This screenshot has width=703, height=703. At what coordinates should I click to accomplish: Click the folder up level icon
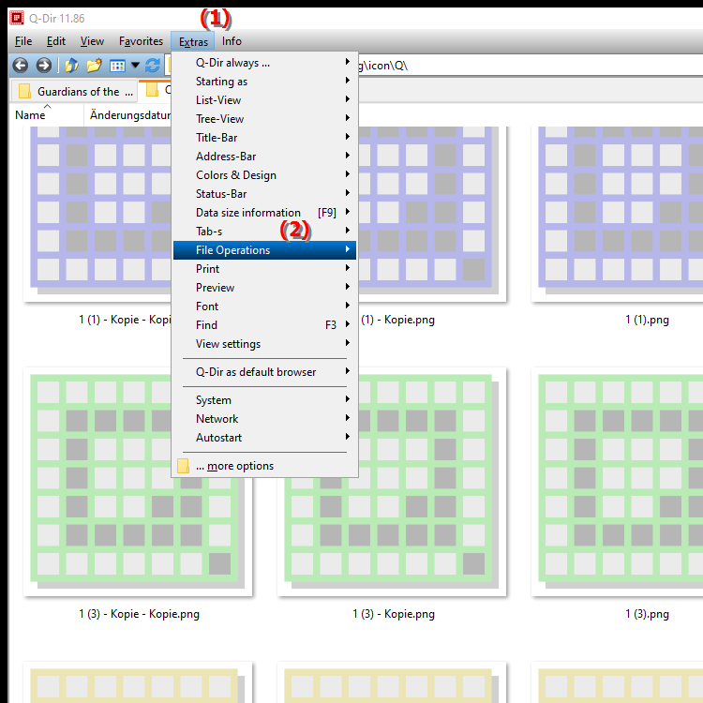coord(71,66)
